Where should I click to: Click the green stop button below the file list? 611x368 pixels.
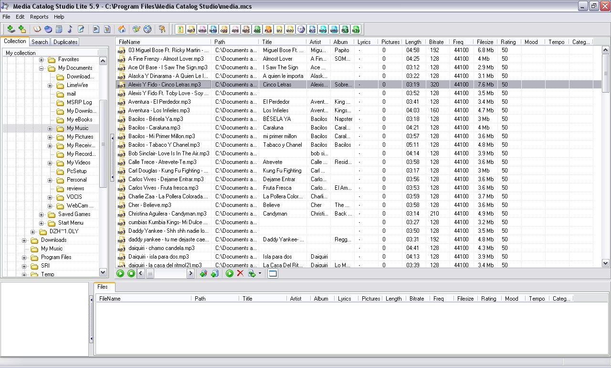click(131, 273)
